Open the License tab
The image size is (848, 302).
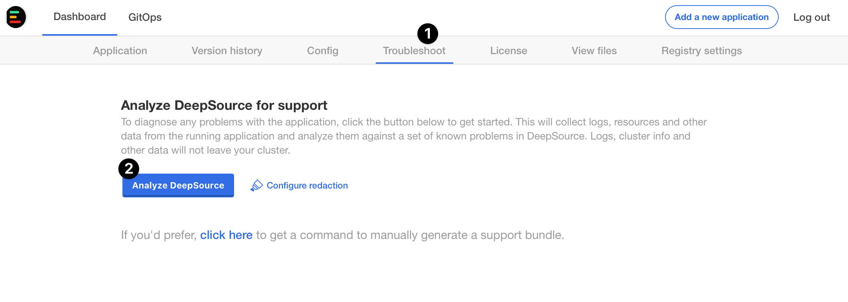pos(508,51)
